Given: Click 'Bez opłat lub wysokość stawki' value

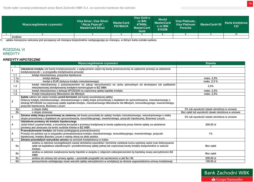Looking at the screenshot, I should [x=211, y=112].
